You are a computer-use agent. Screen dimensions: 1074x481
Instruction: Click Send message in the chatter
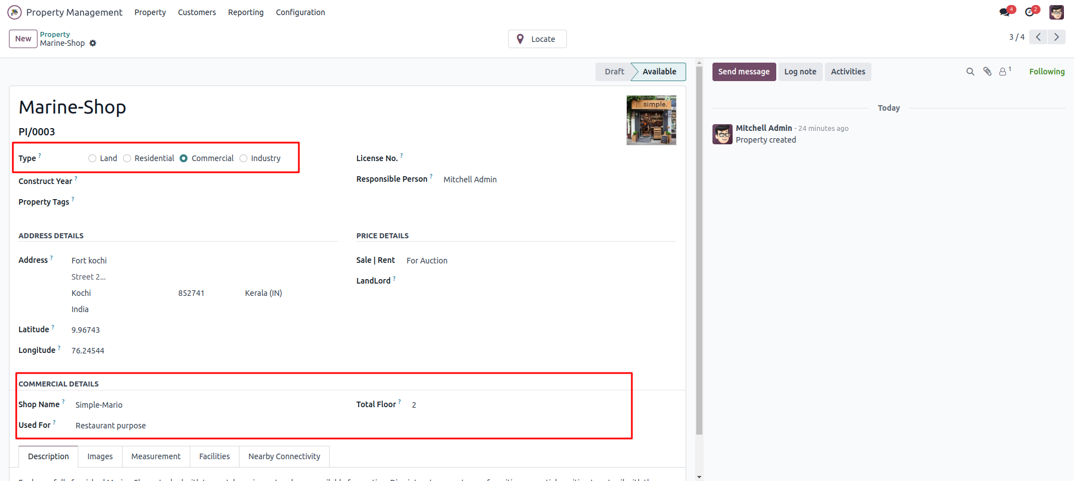744,72
